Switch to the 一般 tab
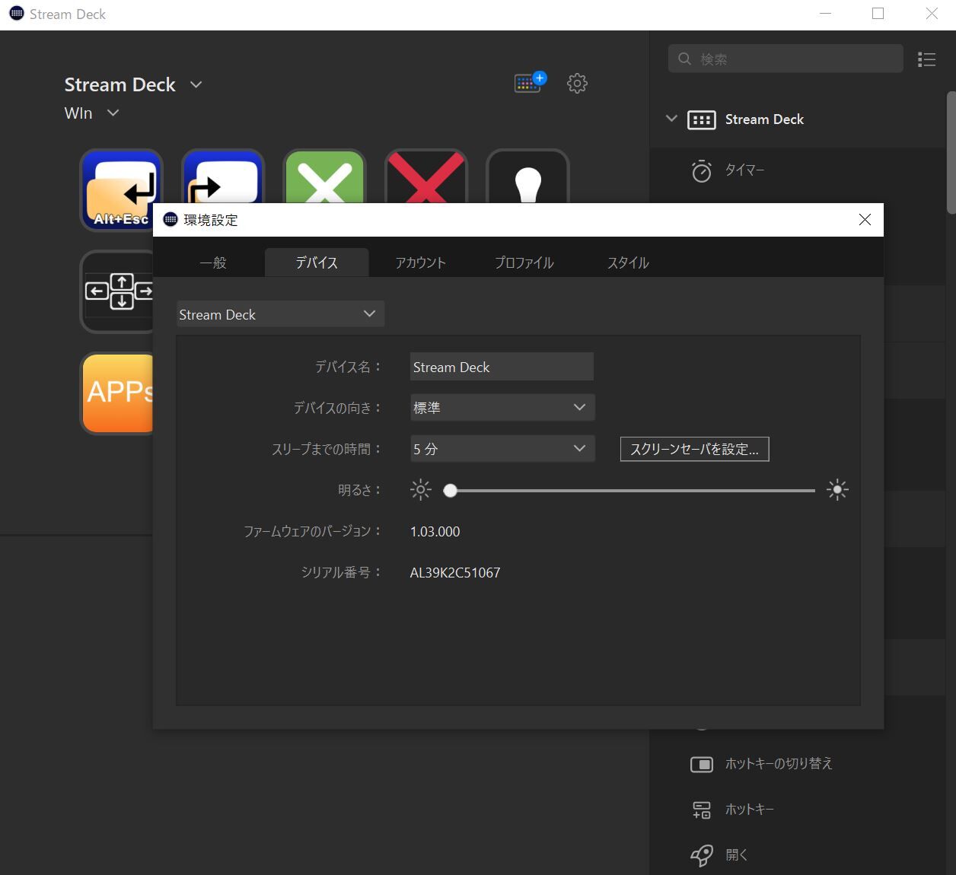Screen dimensions: 956x875 click(213, 262)
